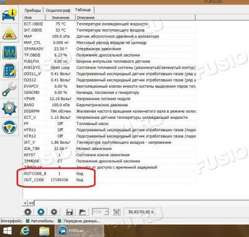Open Internet Explorer from taskbar
249x237 pixels.
pyautogui.click(x=25, y=231)
